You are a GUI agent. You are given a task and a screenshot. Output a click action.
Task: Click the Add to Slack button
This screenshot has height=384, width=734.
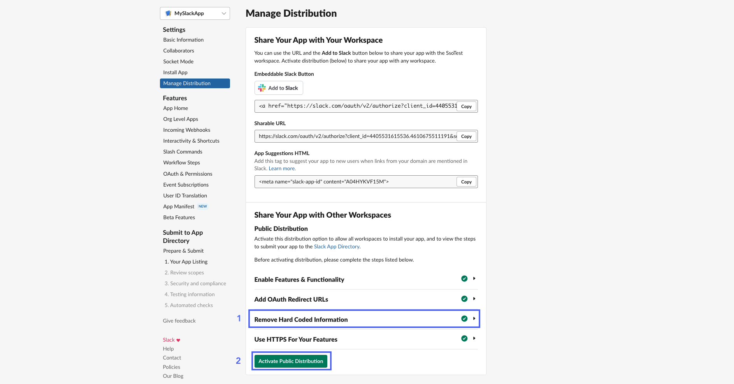coord(279,88)
